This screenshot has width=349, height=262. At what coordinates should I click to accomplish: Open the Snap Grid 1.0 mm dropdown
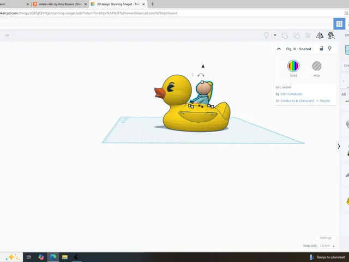coord(327,246)
